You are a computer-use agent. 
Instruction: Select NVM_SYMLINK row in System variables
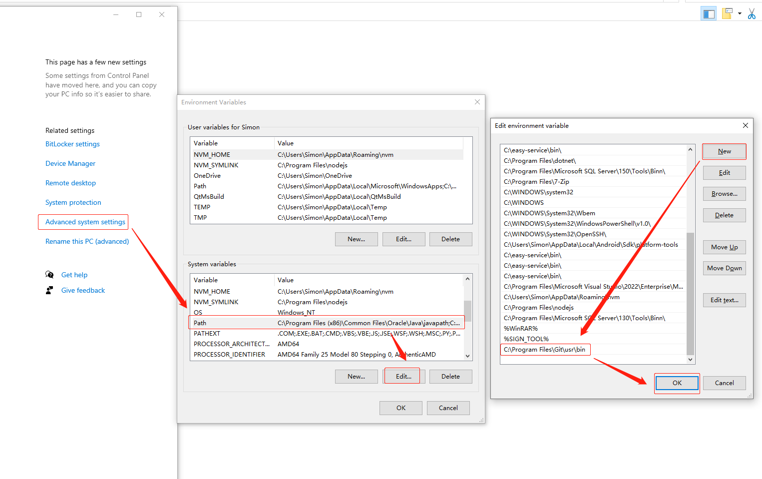click(x=327, y=302)
